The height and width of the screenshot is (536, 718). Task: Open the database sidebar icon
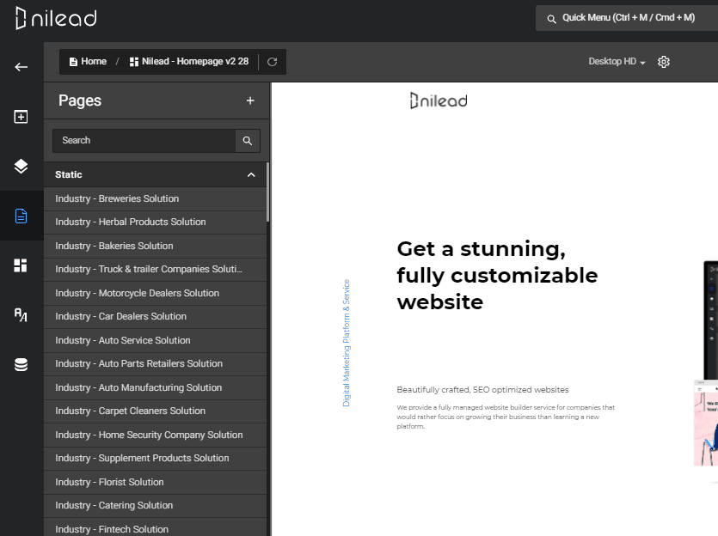coord(21,364)
